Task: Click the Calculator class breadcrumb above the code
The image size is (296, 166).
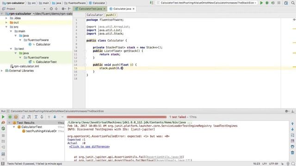Action: point(94,15)
